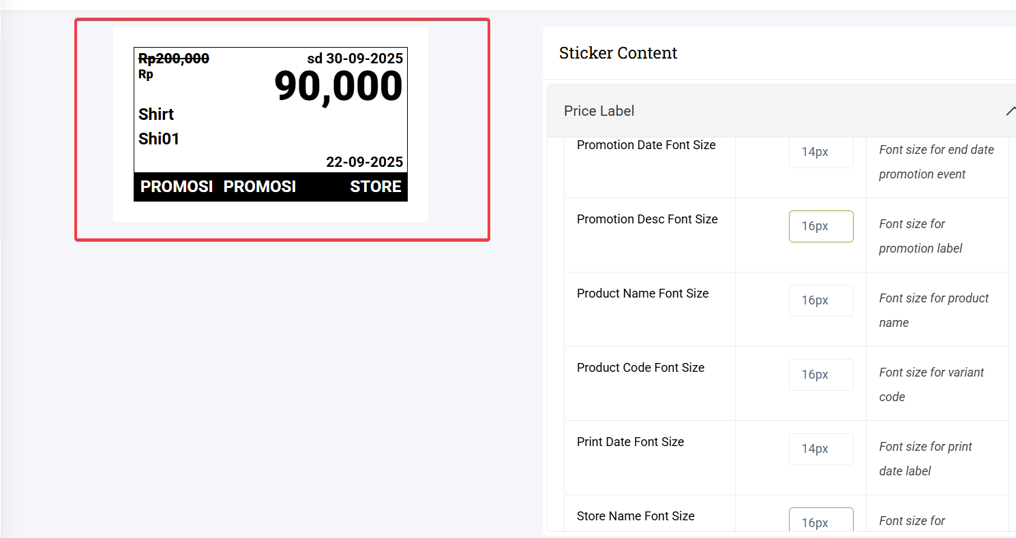Click the Promotion Date Font Size field
The height and width of the screenshot is (538, 1016).
(821, 152)
